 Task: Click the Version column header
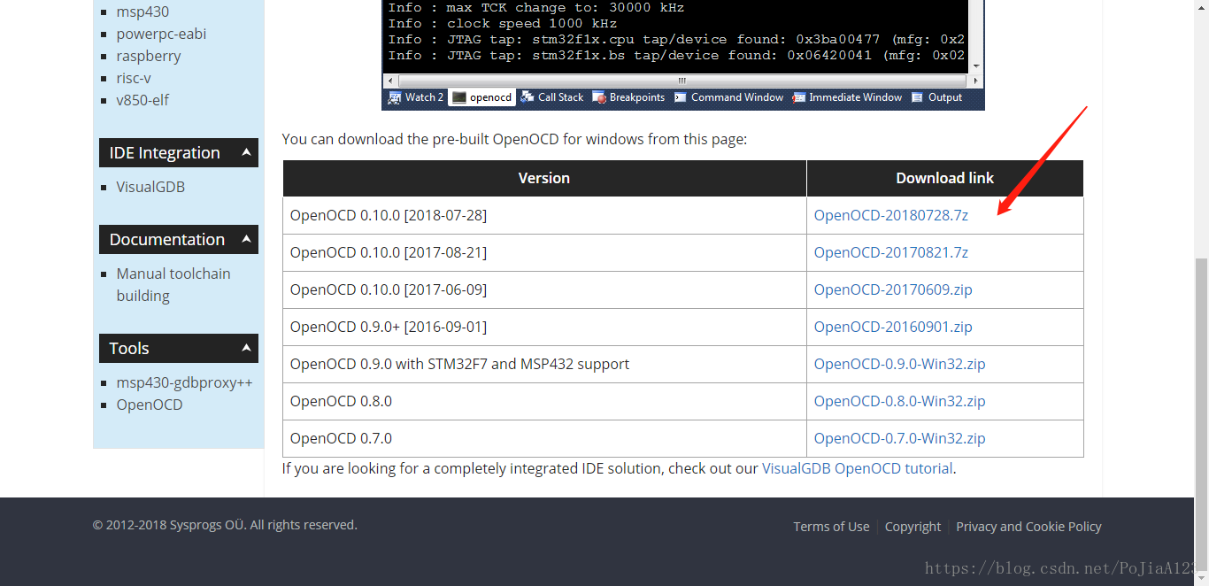click(544, 178)
